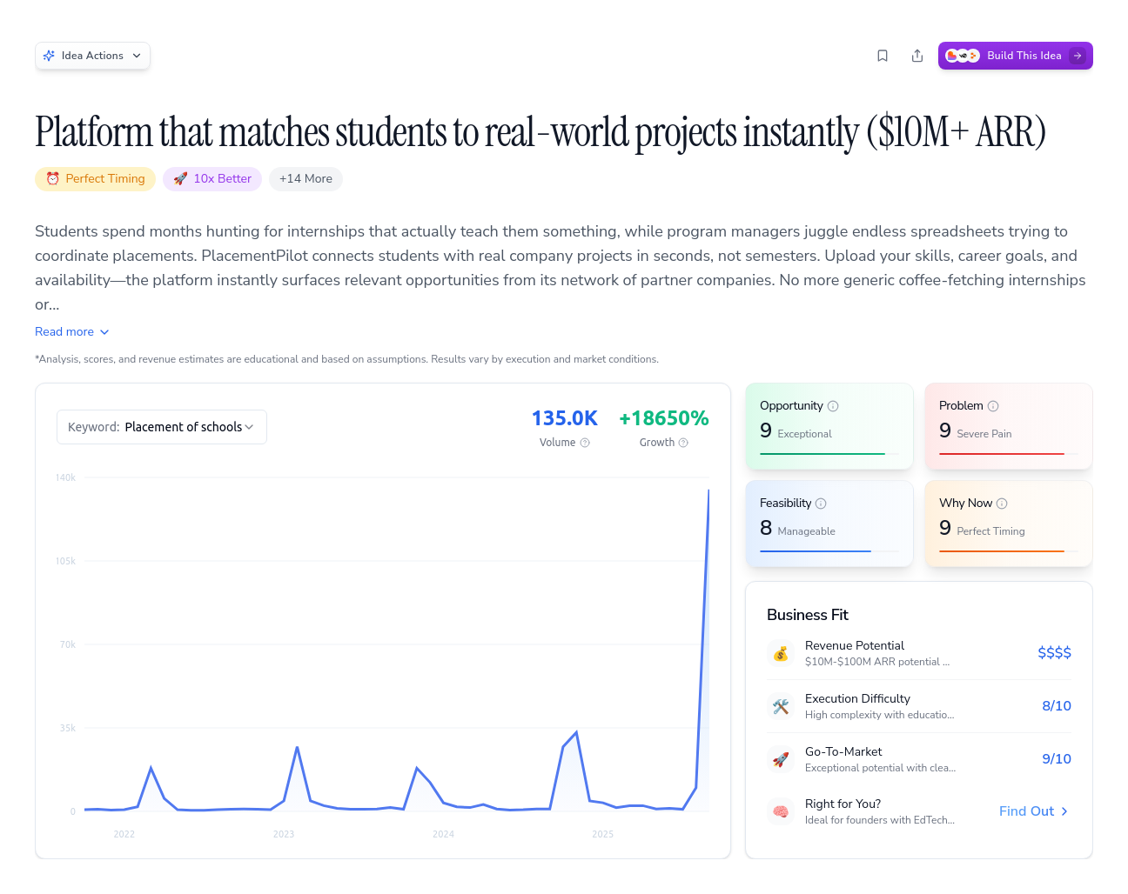
Task: Open the share options via the share icon
Action: pos(916,55)
